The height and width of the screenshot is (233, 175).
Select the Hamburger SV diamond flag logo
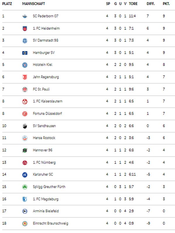[x=25, y=53]
